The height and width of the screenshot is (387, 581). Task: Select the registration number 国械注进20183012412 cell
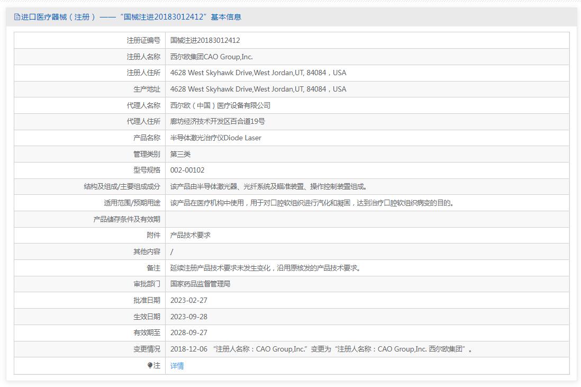click(205, 40)
